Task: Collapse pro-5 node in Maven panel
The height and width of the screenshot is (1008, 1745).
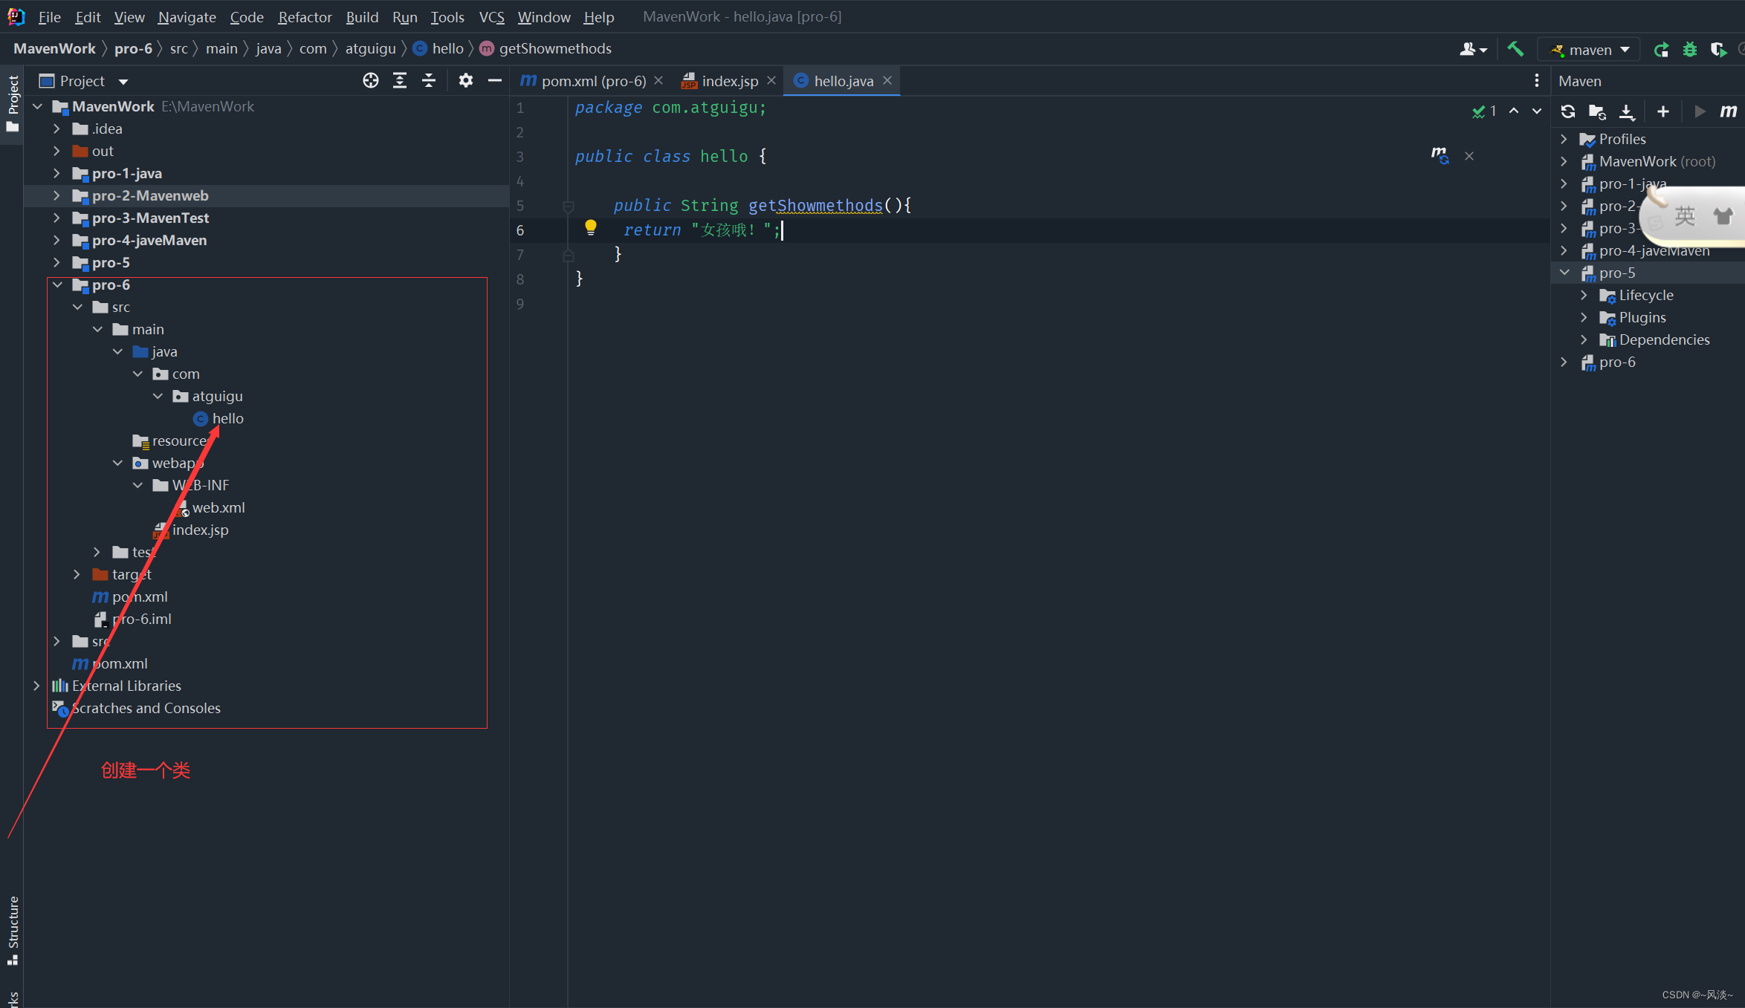Action: pos(1564,273)
